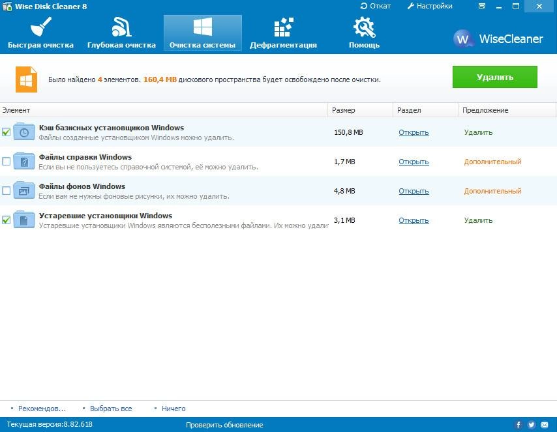Click Выбрать все link
Viewport: 557px width, 432px height.
click(111, 409)
